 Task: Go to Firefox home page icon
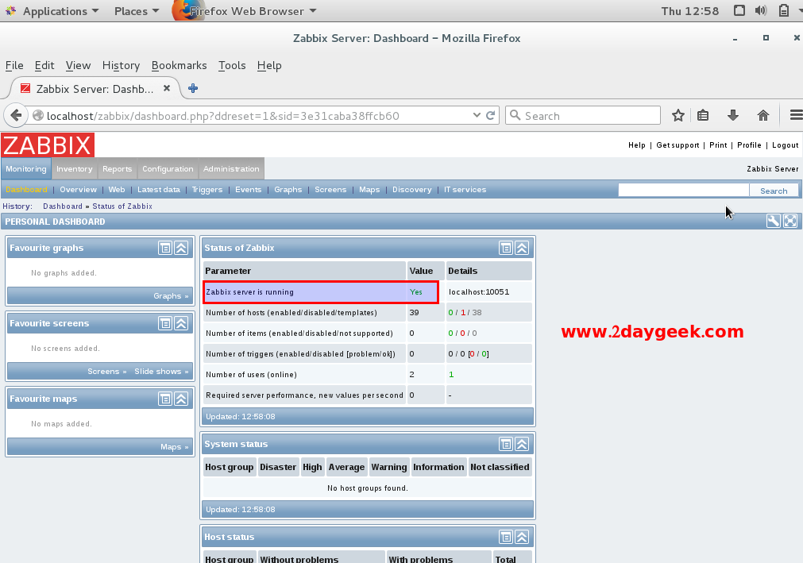pos(763,116)
